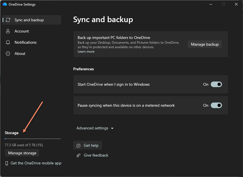Open the Learn more link
Image resolution: width=243 pixels, height=177 pixels.
click(86, 52)
